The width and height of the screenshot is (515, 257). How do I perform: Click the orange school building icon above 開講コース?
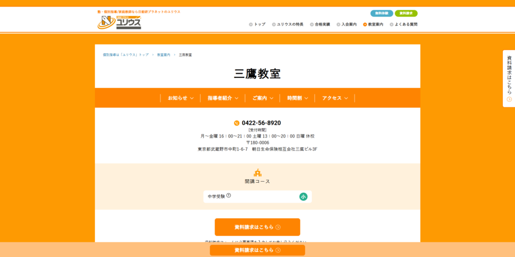[x=257, y=172]
